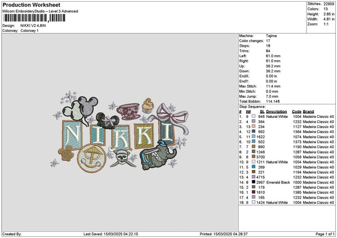Click the Colorway 1 value

(x=29, y=31)
